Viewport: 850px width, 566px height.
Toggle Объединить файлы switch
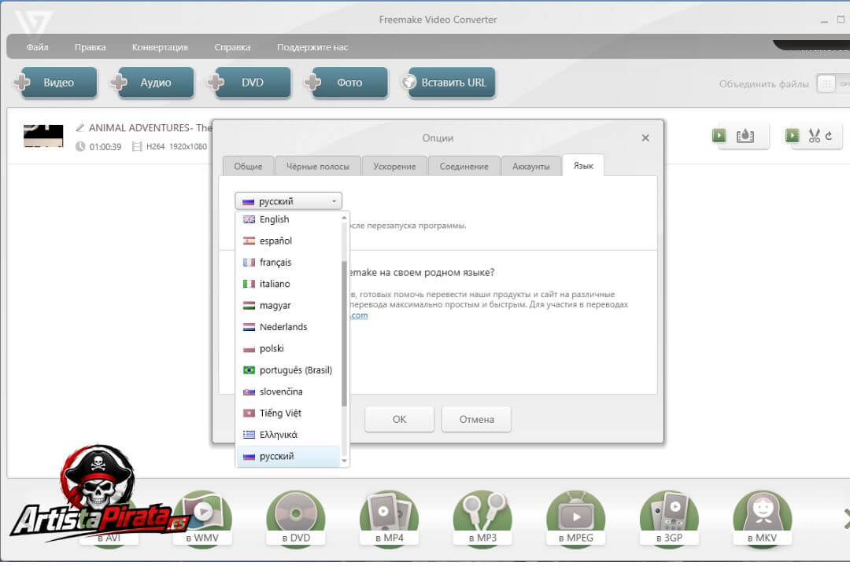click(x=833, y=84)
